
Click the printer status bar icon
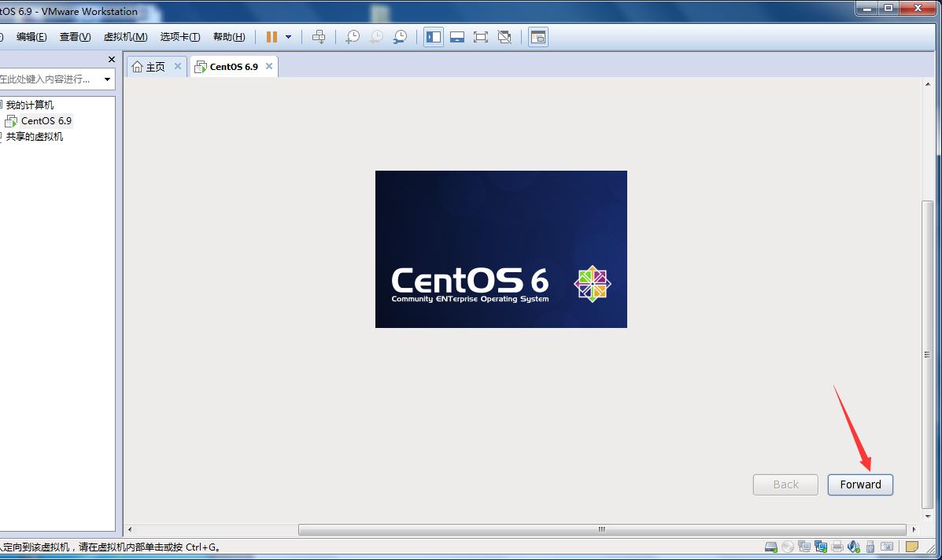[x=837, y=546]
